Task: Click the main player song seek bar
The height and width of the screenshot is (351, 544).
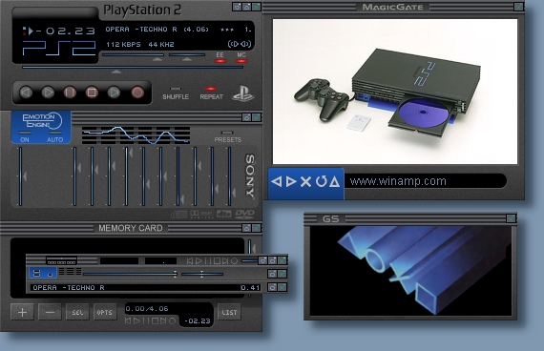Action: tap(133, 68)
